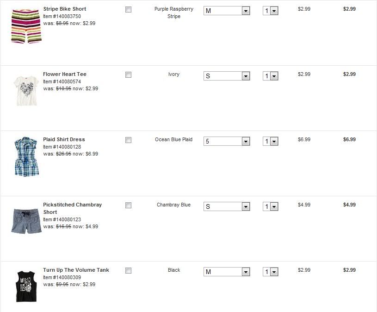Tick the Flower Heart Tee checkbox
The image size is (377, 312).
128,75
